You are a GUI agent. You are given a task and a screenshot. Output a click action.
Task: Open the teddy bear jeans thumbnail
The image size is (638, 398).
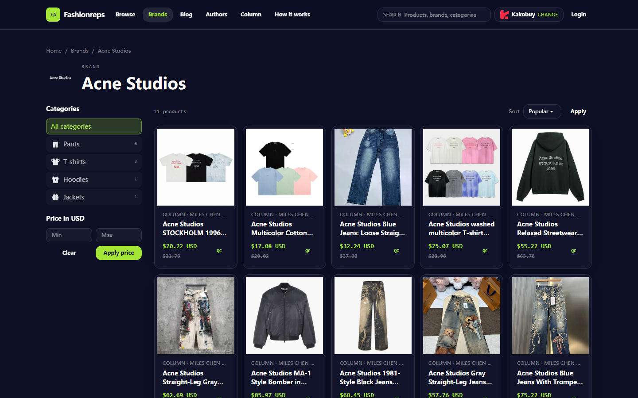click(x=462, y=316)
